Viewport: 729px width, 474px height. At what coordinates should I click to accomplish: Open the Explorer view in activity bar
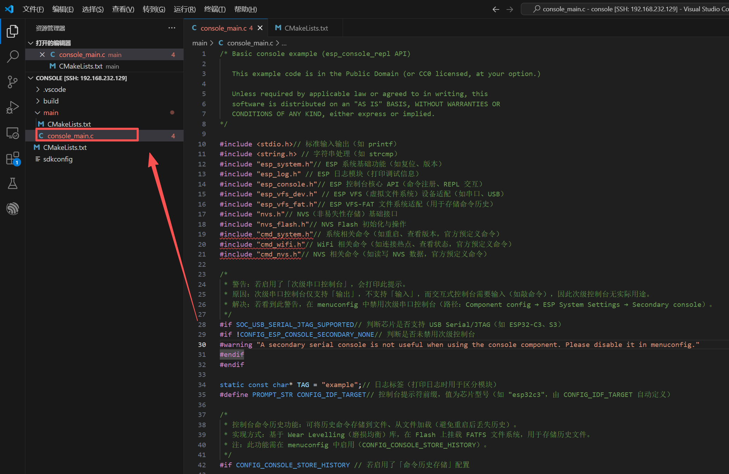click(12, 31)
